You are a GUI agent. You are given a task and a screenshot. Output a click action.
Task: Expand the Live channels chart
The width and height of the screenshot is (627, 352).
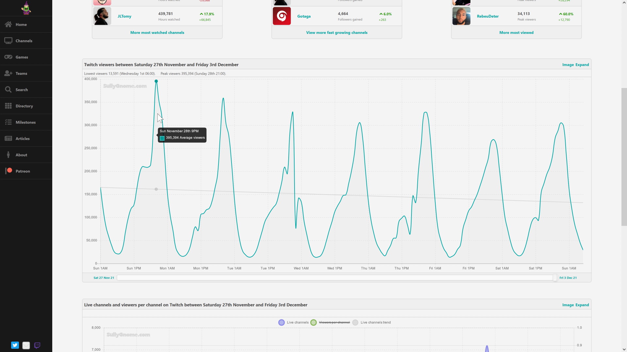click(x=582, y=305)
